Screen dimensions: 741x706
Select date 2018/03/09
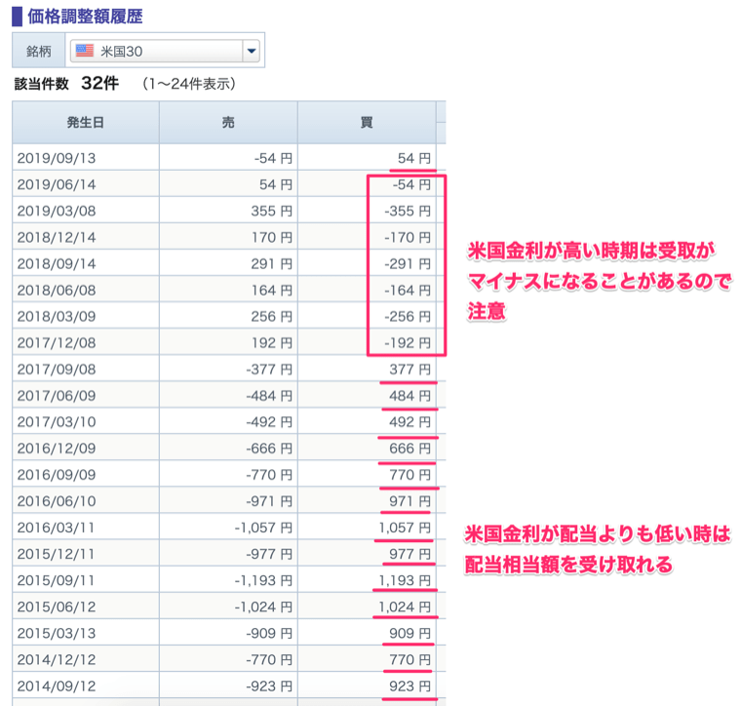click(x=57, y=316)
